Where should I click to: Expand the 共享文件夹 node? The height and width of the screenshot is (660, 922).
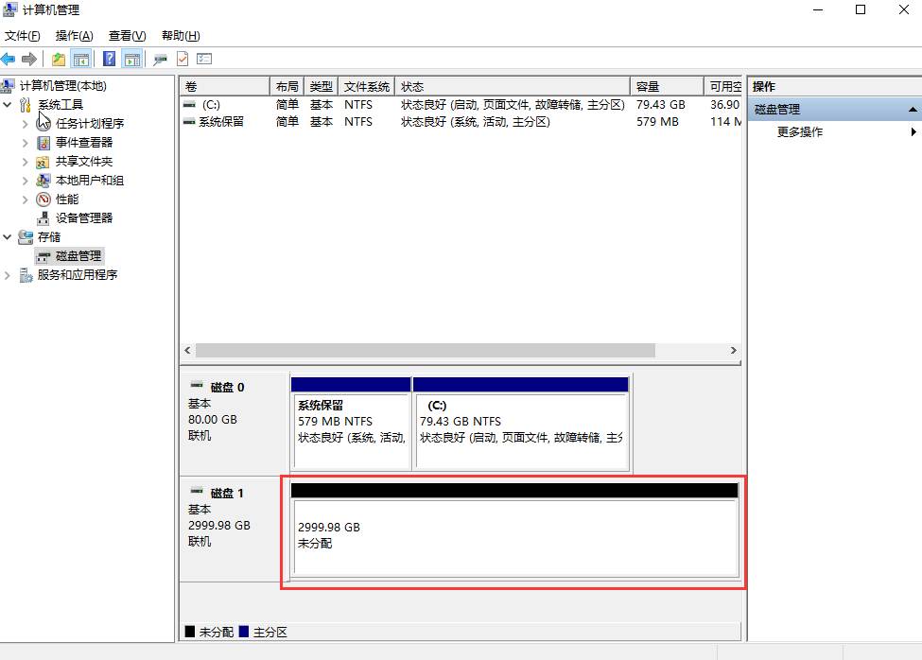click(x=25, y=162)
